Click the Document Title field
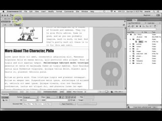 pyautogui.click(x=37, y=104)
